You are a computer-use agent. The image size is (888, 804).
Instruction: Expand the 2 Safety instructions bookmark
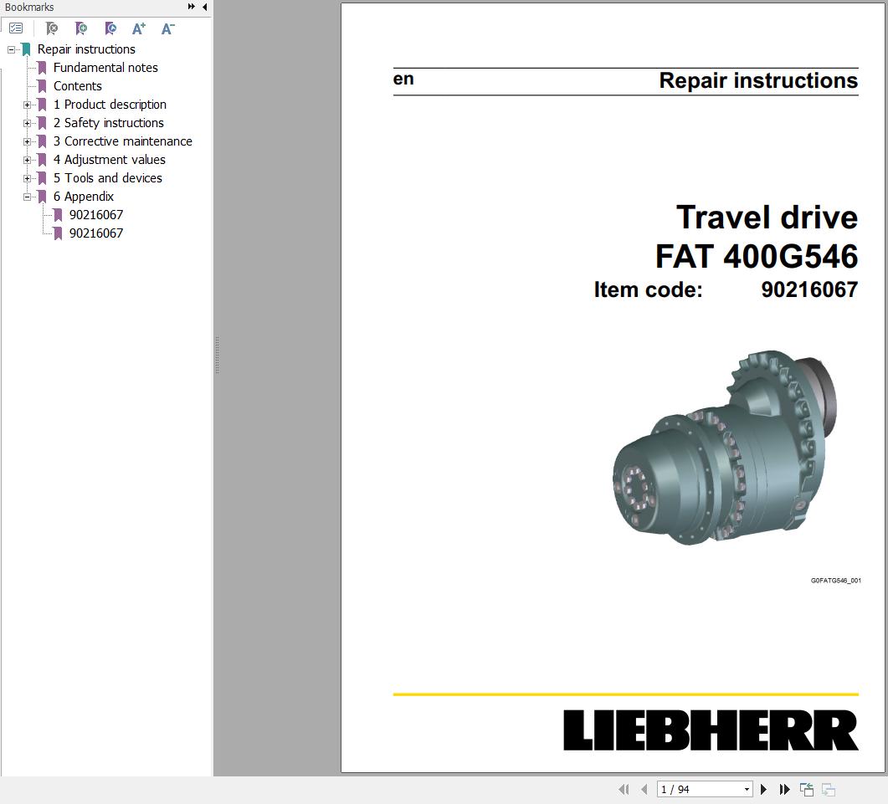pos(27,124)
